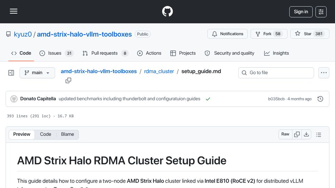Copy raw file contents
Viewport: 335px width, 188px height.
[297, 134]
